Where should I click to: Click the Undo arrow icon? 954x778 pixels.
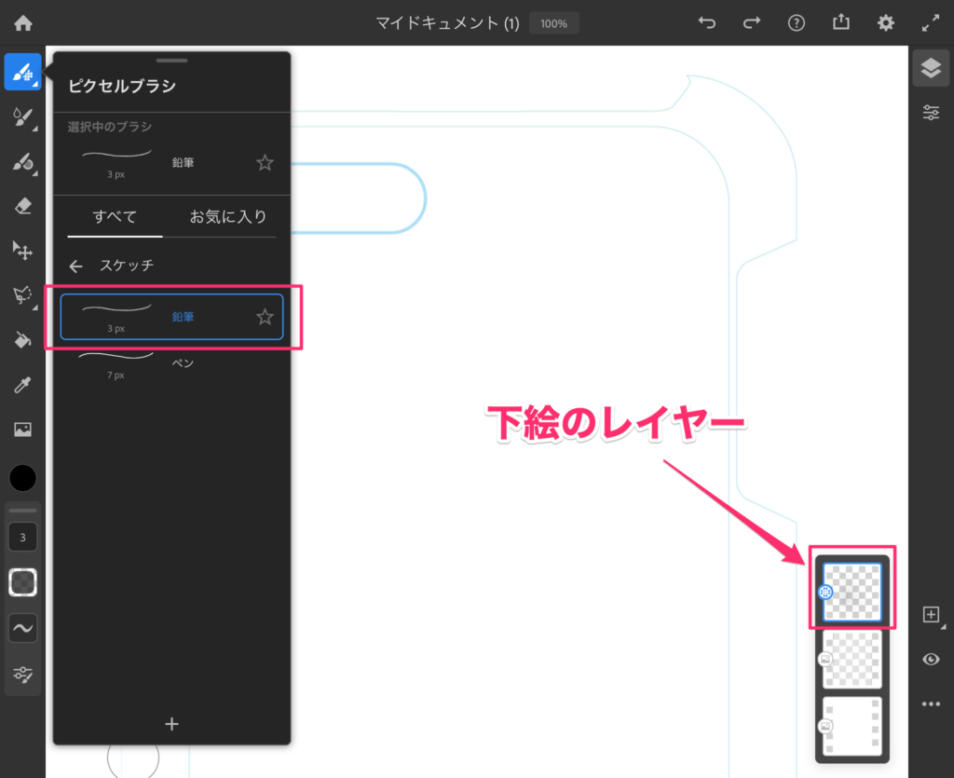click(x=707, y=23)
